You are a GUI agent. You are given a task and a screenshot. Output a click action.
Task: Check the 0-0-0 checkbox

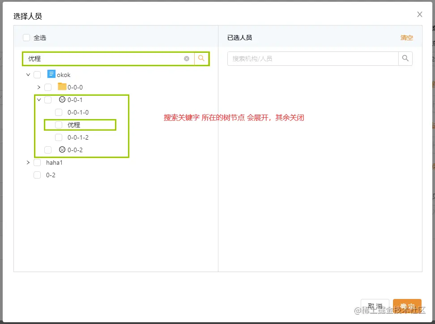48,87
